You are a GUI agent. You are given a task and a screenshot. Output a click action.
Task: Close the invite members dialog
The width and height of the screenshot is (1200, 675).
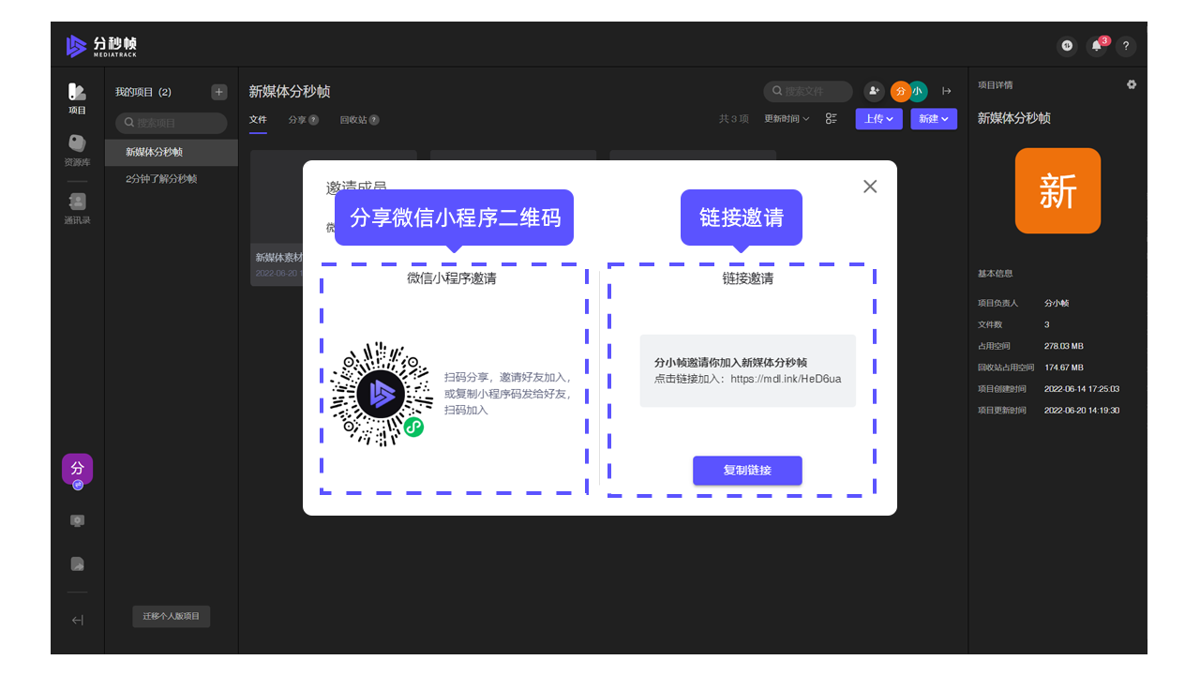870,187
